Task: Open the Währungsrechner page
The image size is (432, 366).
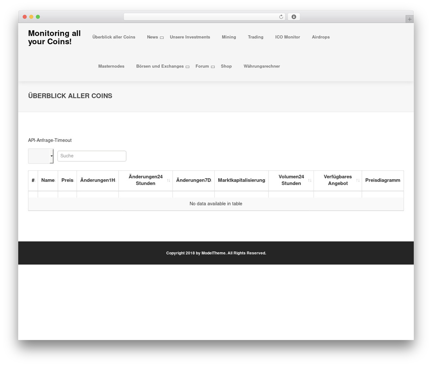Action: 262,66
